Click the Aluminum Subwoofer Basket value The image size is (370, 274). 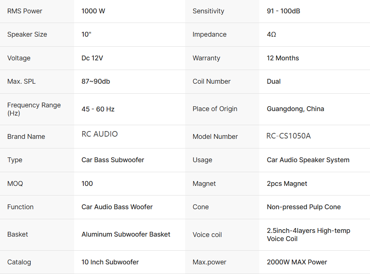[126, 234]
